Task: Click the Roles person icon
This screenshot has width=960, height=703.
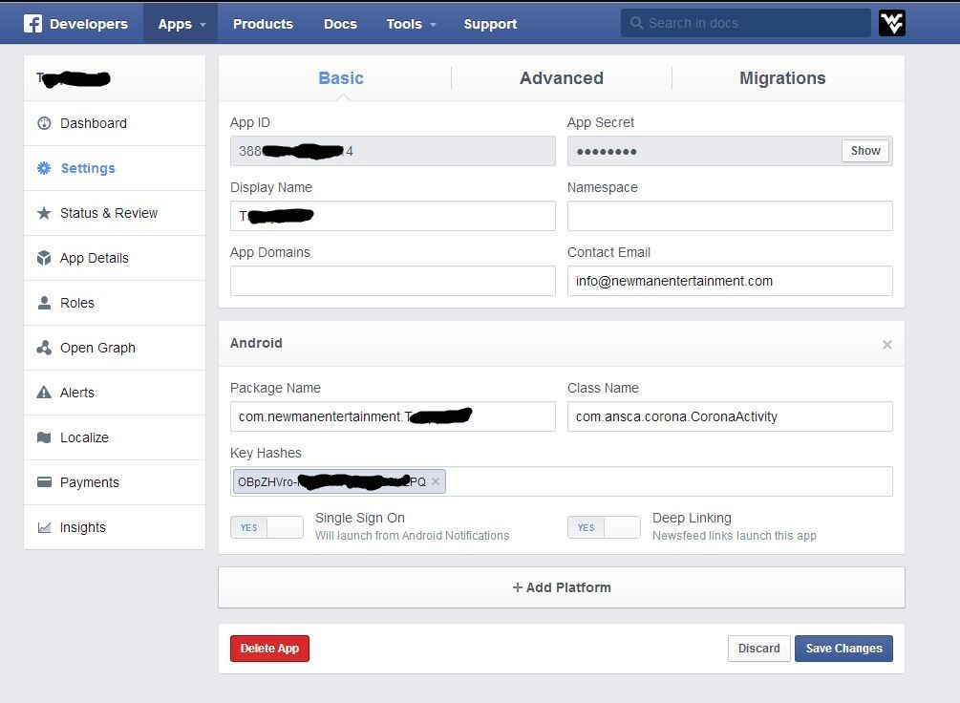Action: tap(44, 303)
